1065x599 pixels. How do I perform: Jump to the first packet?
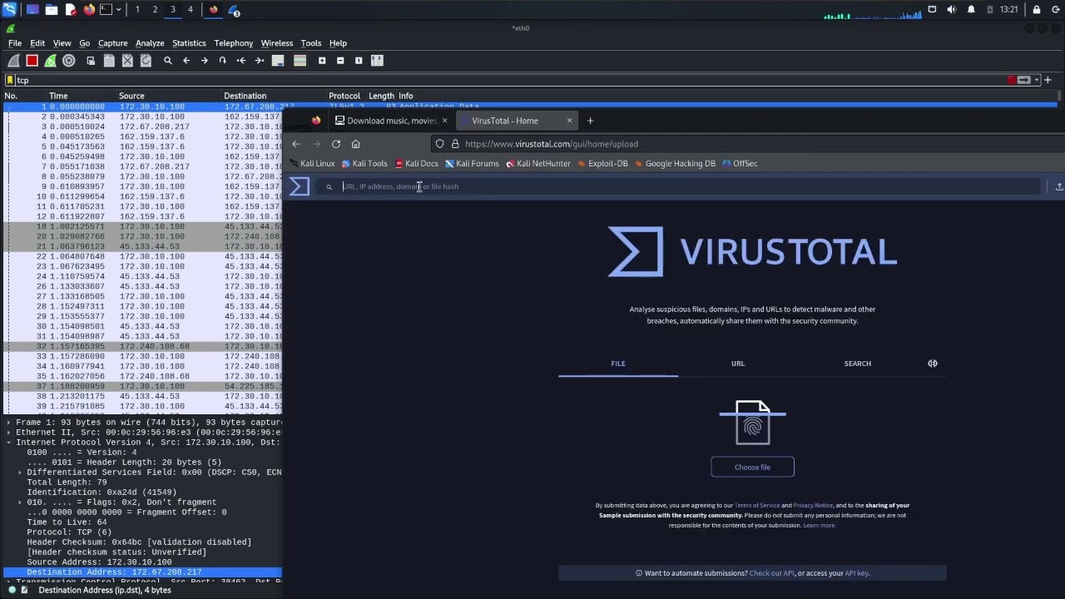[240, 61]
